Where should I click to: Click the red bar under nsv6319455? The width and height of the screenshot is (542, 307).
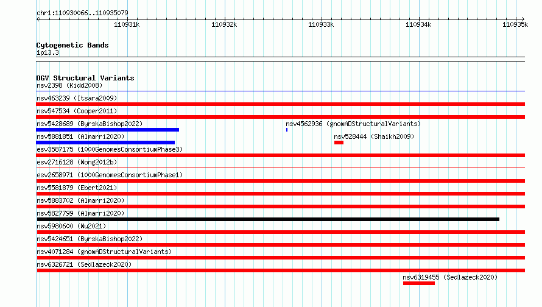coord(419,283)
